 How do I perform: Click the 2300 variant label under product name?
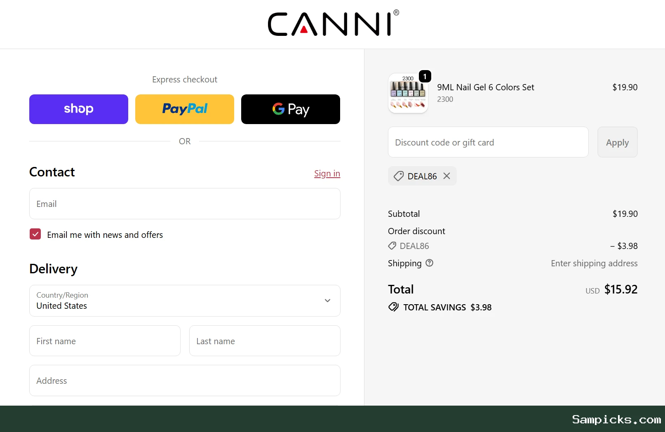pos(445,99)
